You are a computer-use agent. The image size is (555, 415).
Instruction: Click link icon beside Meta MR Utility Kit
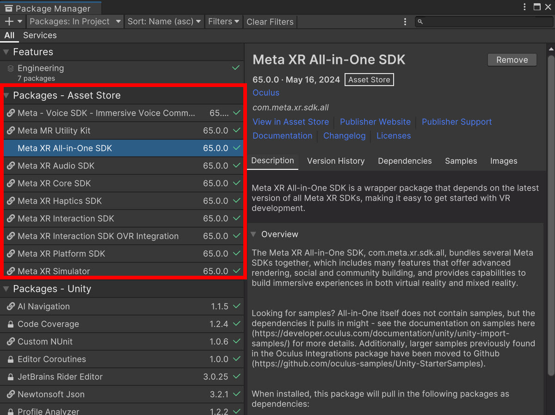11,130
